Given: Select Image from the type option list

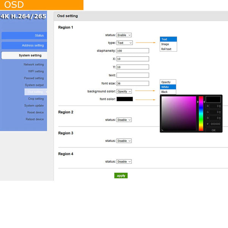Looking at the screenshot, I should click(165, 44).
